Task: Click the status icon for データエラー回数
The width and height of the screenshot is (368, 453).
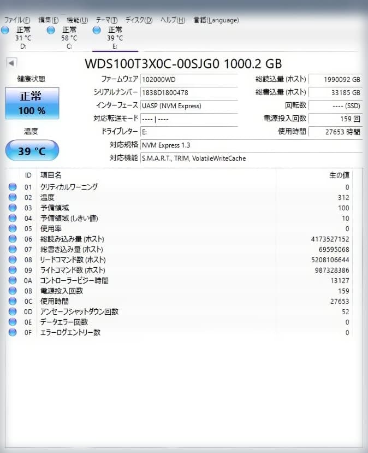Action: 13,322
